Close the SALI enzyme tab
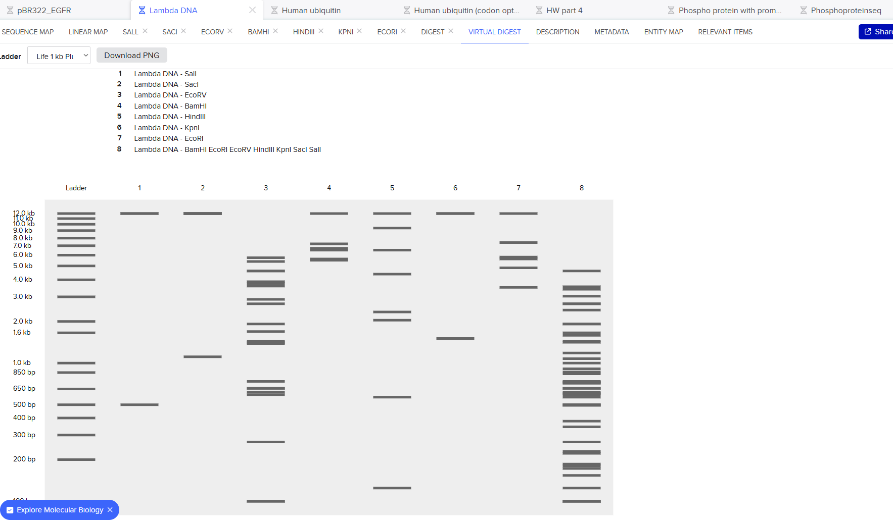893x523 pixels. (145, 31)
